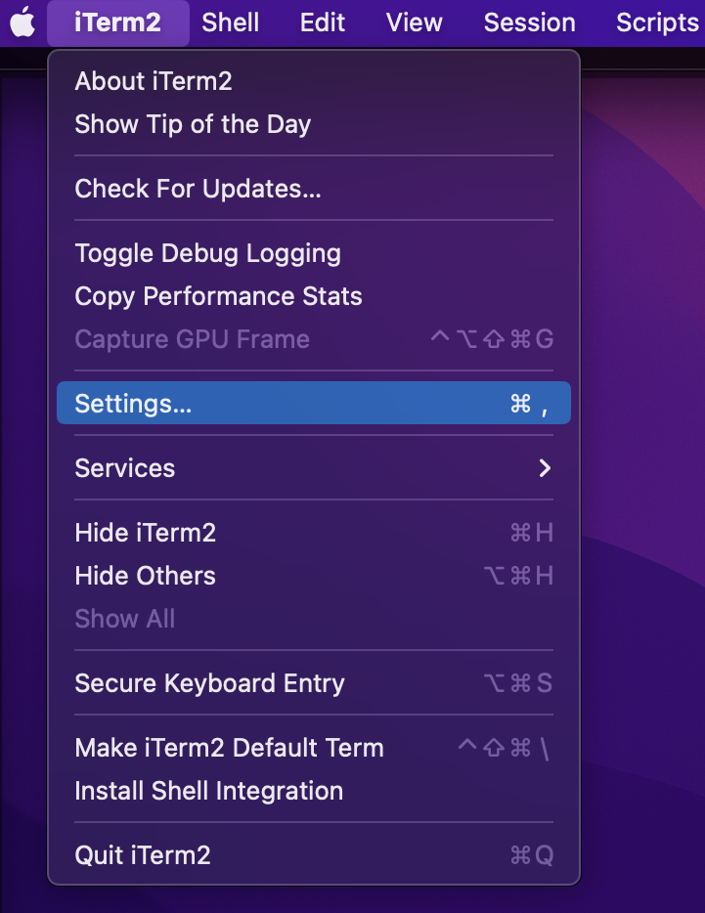
Task: Open the View menu
Action: tap(415, 22)
